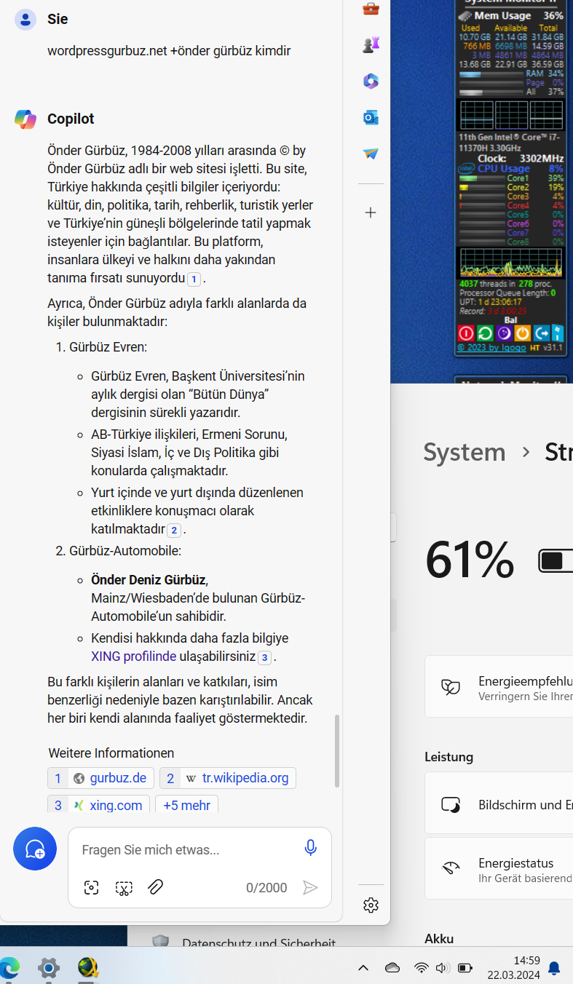Use the microphone in Copilot input
The height and width of the screenshot is (984, 573).
[311, 848]
